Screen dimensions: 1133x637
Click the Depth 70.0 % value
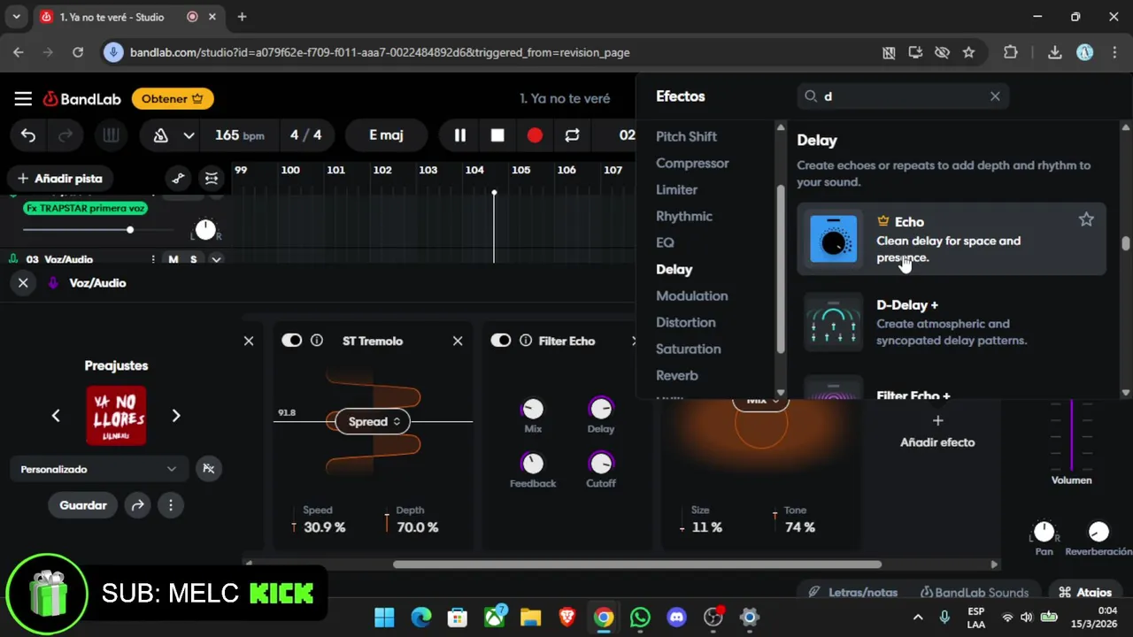click(418, 527)
